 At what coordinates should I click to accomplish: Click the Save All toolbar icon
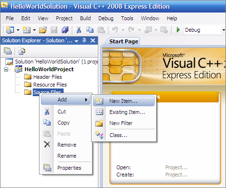pyautogui.click(x=65, y=30)
